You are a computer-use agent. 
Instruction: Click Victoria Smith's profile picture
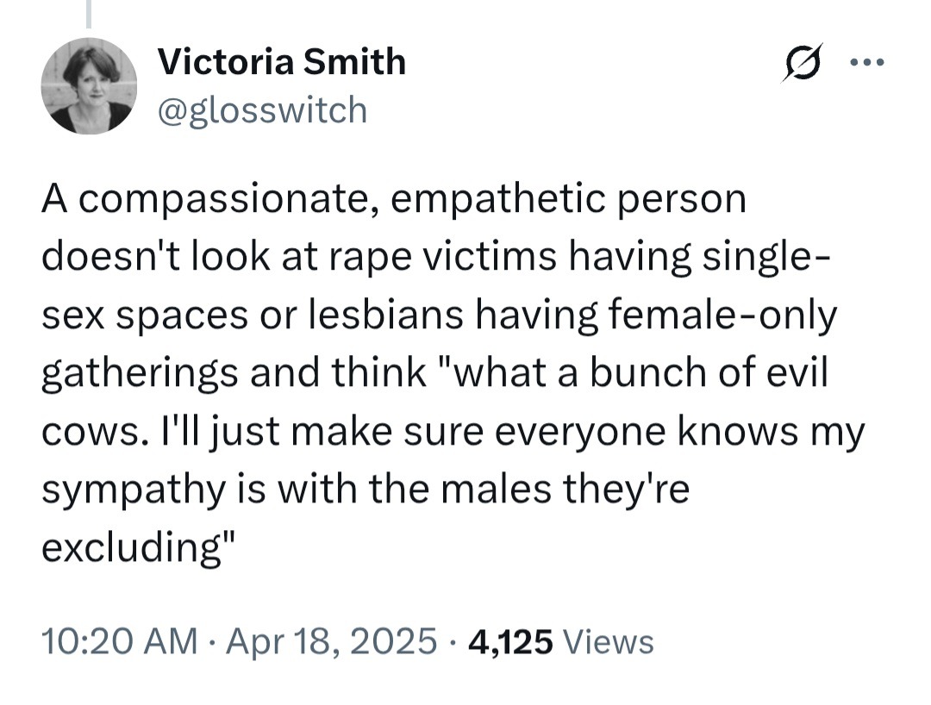click(x=89, y=87)
